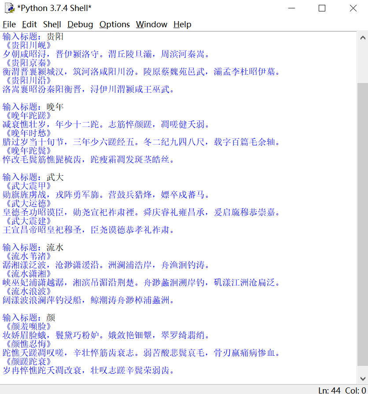The height and width of the screenshot is (394, 368).
Task: Click the line '输入标题: 贵阳'
Action: [x=33, y=37]
